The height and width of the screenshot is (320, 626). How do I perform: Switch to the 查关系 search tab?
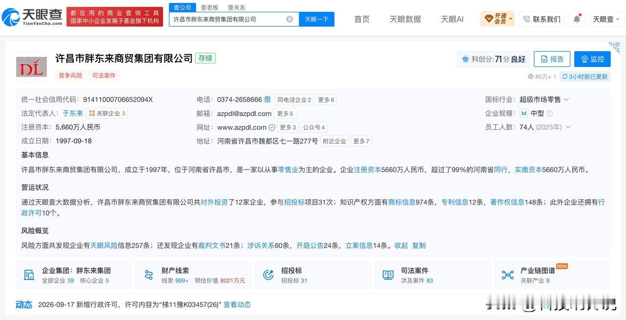pyautogui.click(x=236, y=7)
